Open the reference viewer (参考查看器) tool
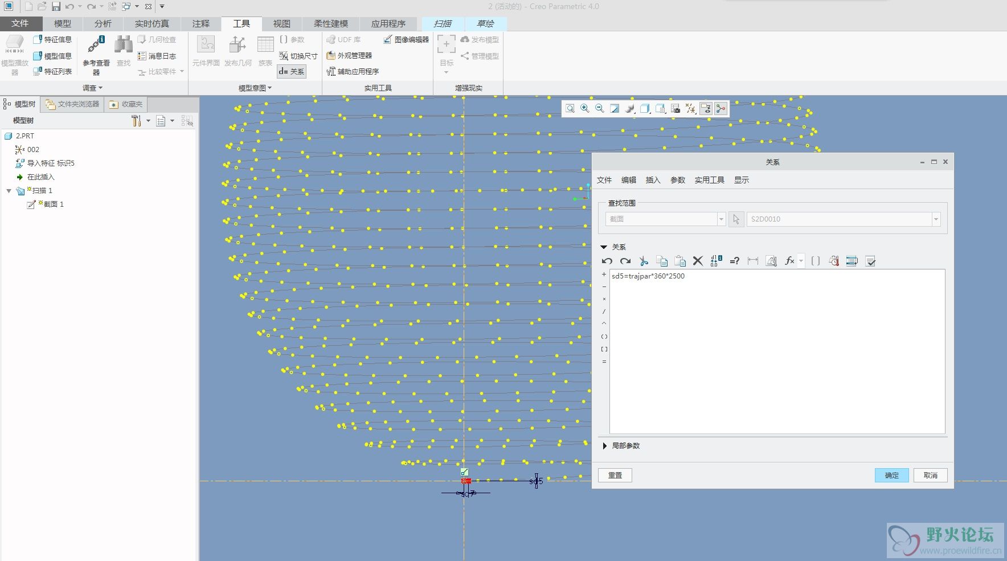The width and height of the screenshot is (1007, 561). (96, 54)
